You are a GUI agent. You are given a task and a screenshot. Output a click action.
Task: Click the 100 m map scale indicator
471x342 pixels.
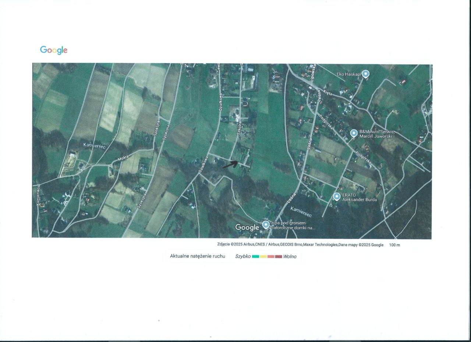[394, 245]
